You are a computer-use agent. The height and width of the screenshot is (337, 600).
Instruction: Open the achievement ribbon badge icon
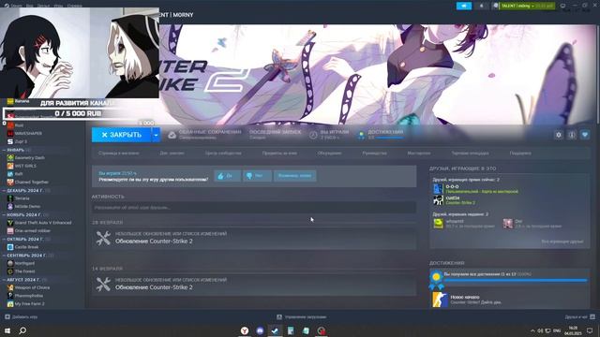[436, 281]
